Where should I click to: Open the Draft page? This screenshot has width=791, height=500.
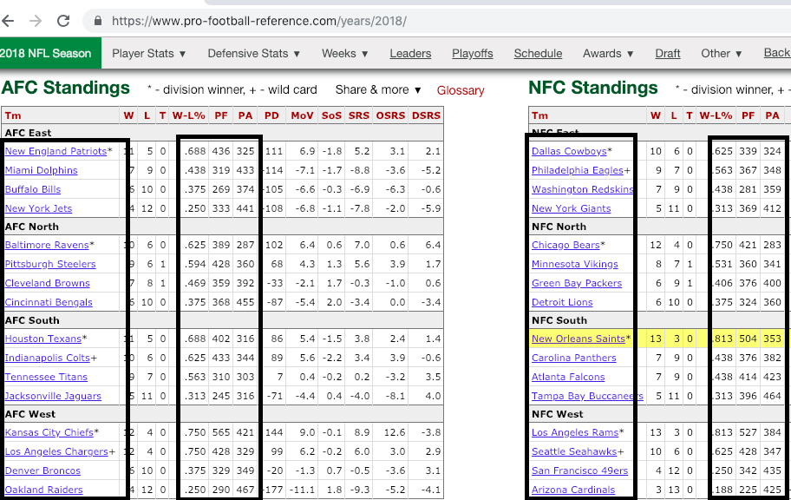pyautogui.click(x=668, y=54)
